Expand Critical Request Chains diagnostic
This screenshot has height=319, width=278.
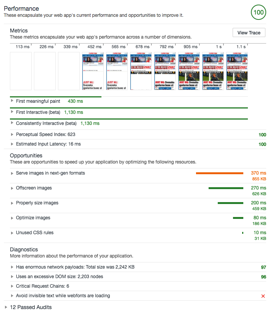pyautogui.click(x=42, y=286)
